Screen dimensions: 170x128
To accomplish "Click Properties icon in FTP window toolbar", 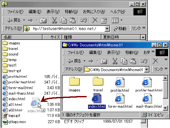I will 104,20.
